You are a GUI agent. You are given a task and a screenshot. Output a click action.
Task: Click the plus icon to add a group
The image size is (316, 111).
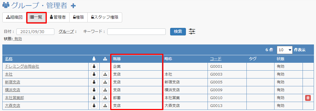click(x=73, y=6)
